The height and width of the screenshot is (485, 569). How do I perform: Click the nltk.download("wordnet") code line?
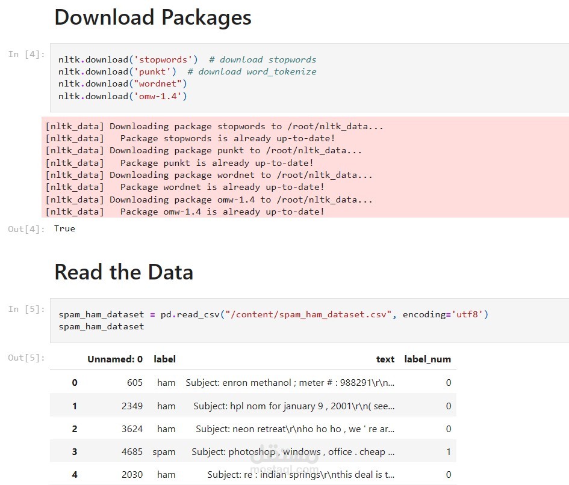click(122, 84)
